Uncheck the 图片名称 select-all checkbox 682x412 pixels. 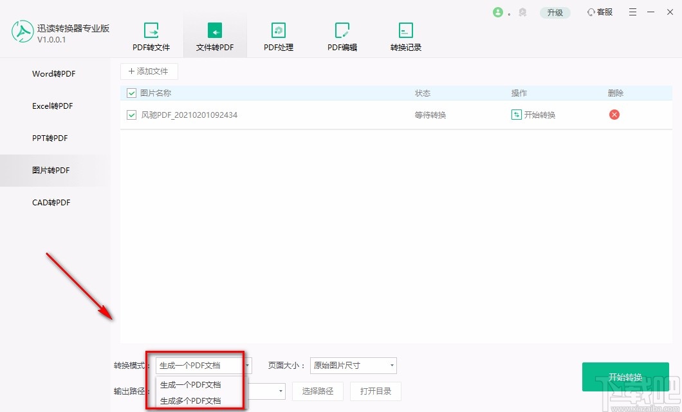click(131, 93)
